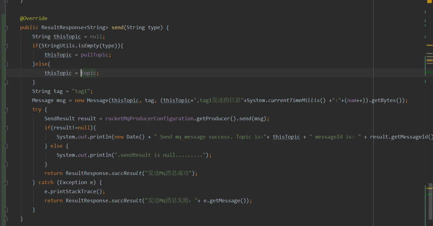Click the ",tag1发送的信息" string literal

click(218, 100)
